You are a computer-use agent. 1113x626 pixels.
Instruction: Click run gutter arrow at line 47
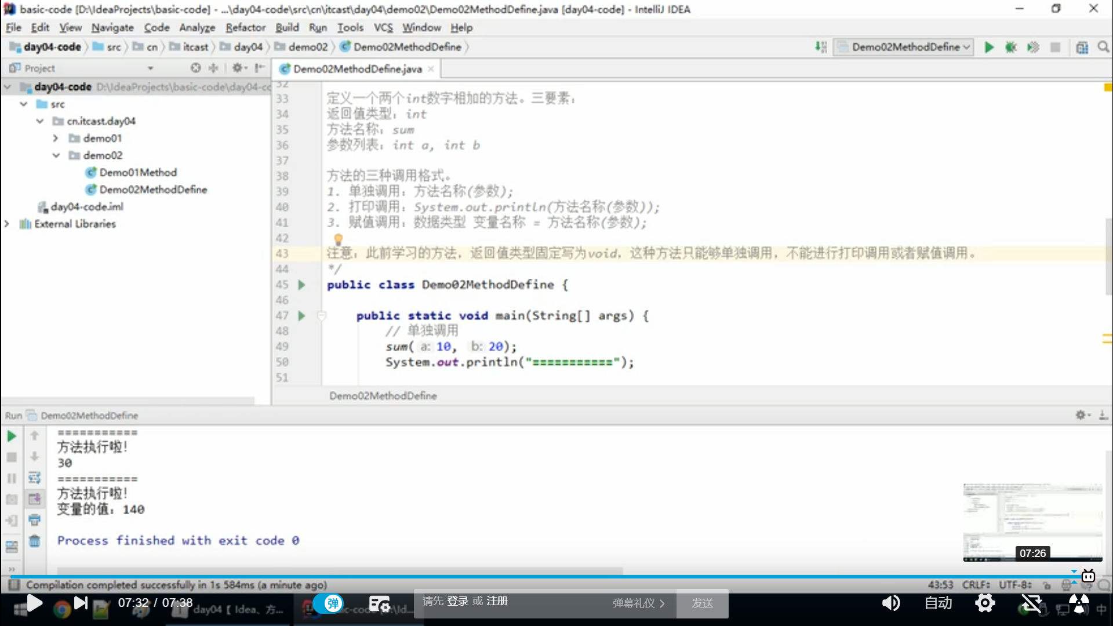[x=301, y=315]
